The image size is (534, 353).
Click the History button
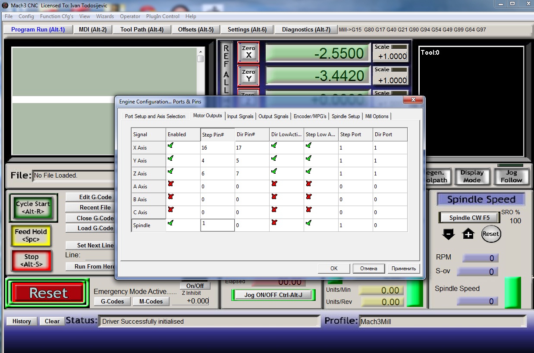[x=22, y=321]
